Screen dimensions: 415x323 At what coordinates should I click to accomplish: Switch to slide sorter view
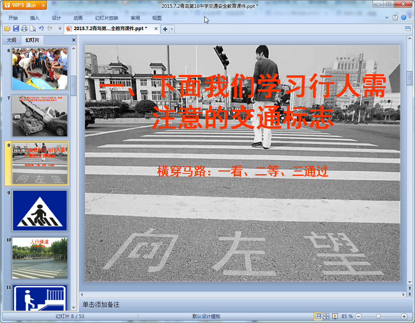pos(327,316)
